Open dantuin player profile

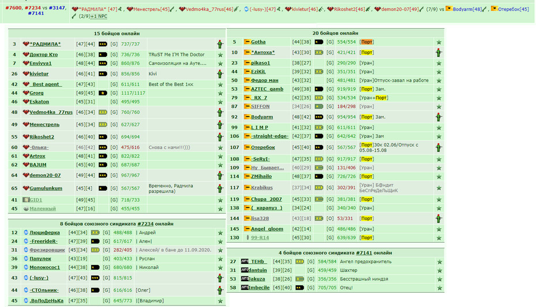tap(258, 271)
